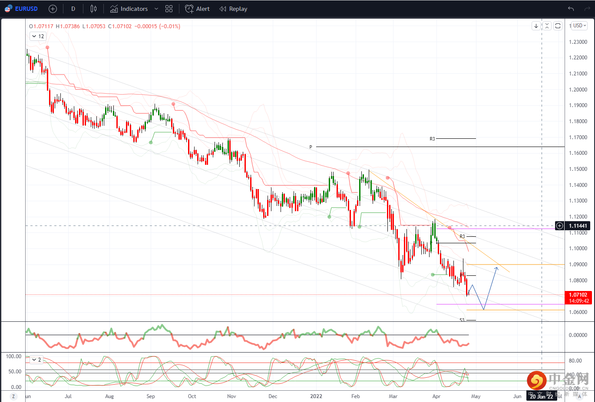Click the high value H1.07386
Image resolution: width=595 pixels, height=402 pixels.
coord(68,26)
